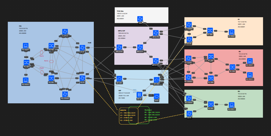Image resolution: width=271 pixels, height=136 pixels.
Task: Select the B2-CEDGE1 router node
Action: coord(189,58)
